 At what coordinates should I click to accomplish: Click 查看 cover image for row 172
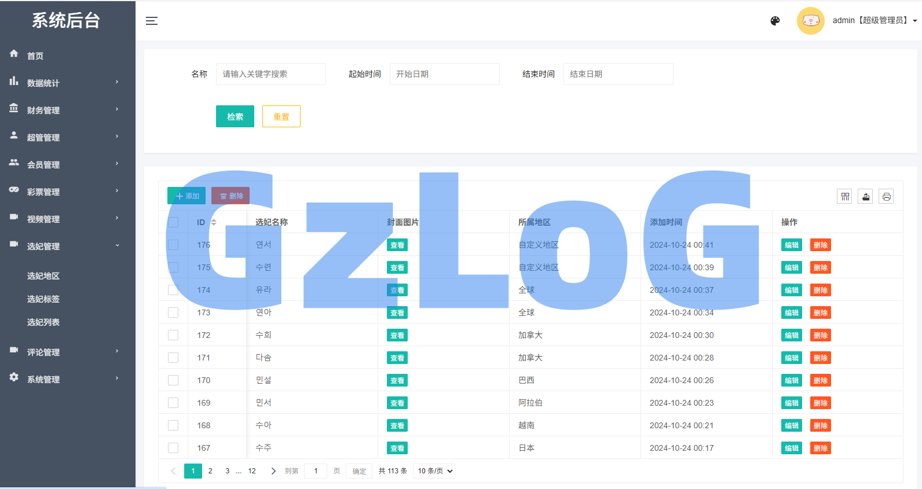[397, 335]
